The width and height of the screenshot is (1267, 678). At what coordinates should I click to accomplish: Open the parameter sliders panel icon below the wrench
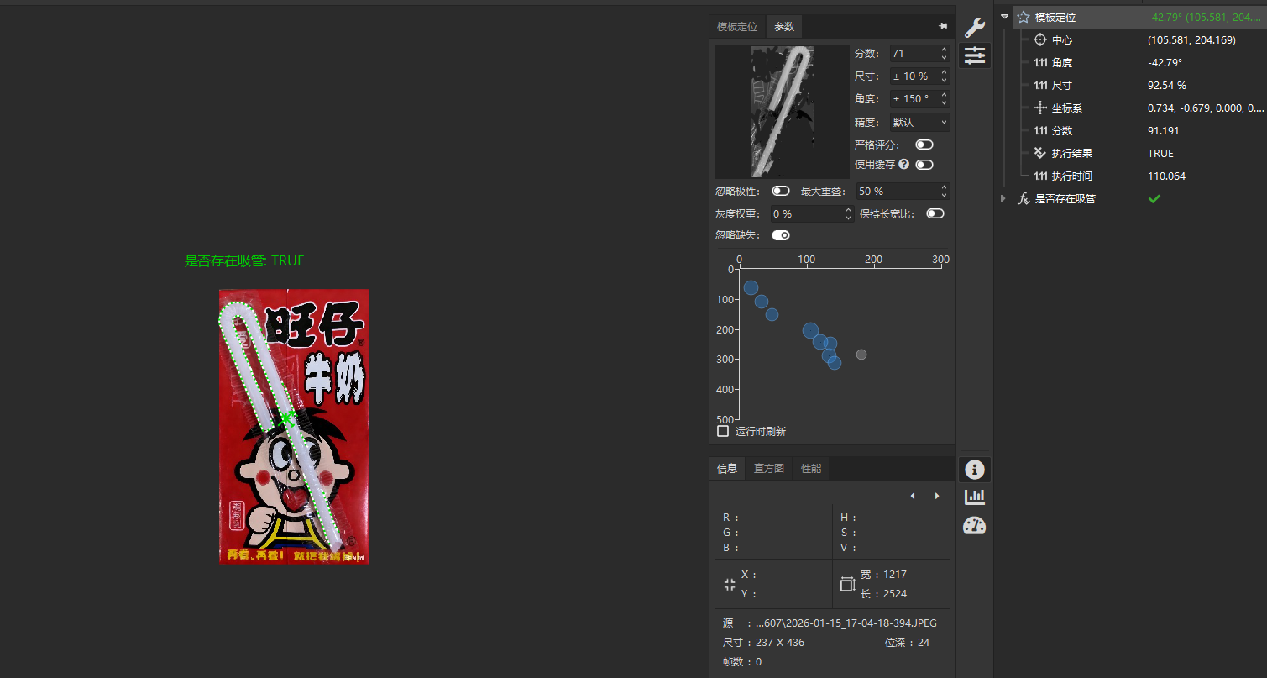click(x=974, y=55)
